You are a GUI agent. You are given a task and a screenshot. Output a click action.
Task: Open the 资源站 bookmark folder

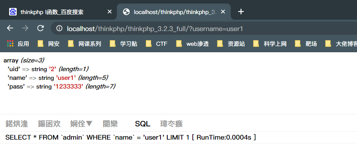point(231,44)
